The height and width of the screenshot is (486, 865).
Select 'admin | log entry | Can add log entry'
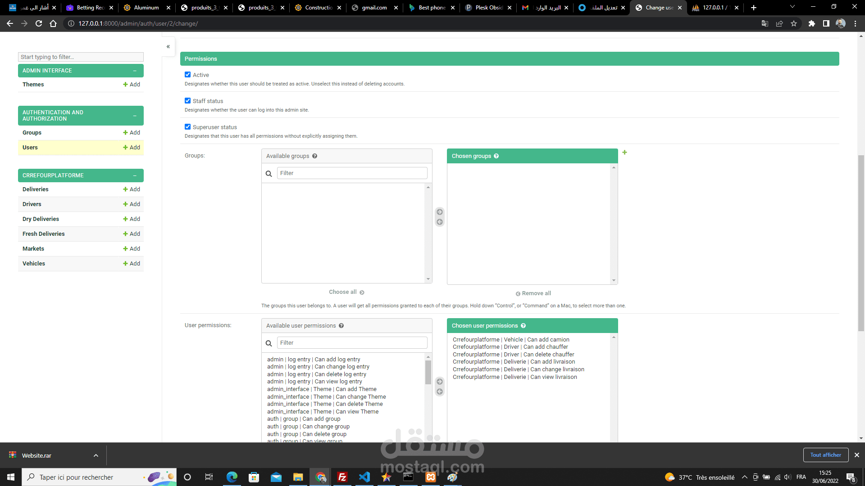[x=314, y=360]
